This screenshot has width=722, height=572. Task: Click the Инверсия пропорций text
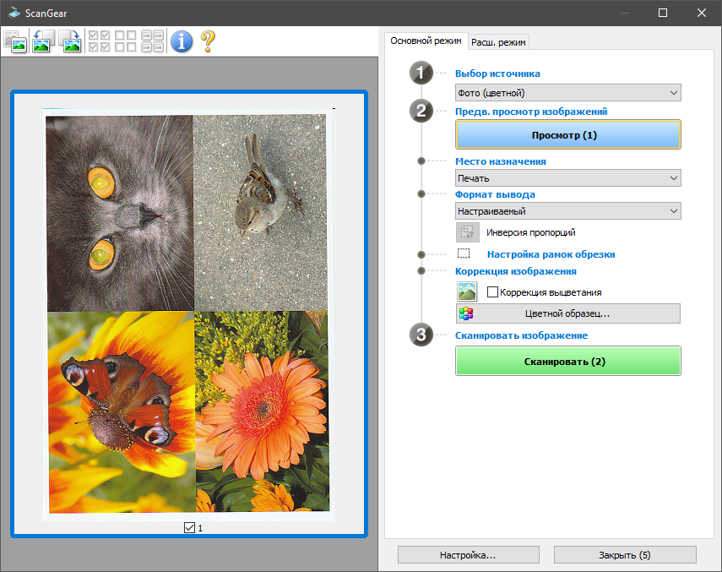tap(531, 232)
